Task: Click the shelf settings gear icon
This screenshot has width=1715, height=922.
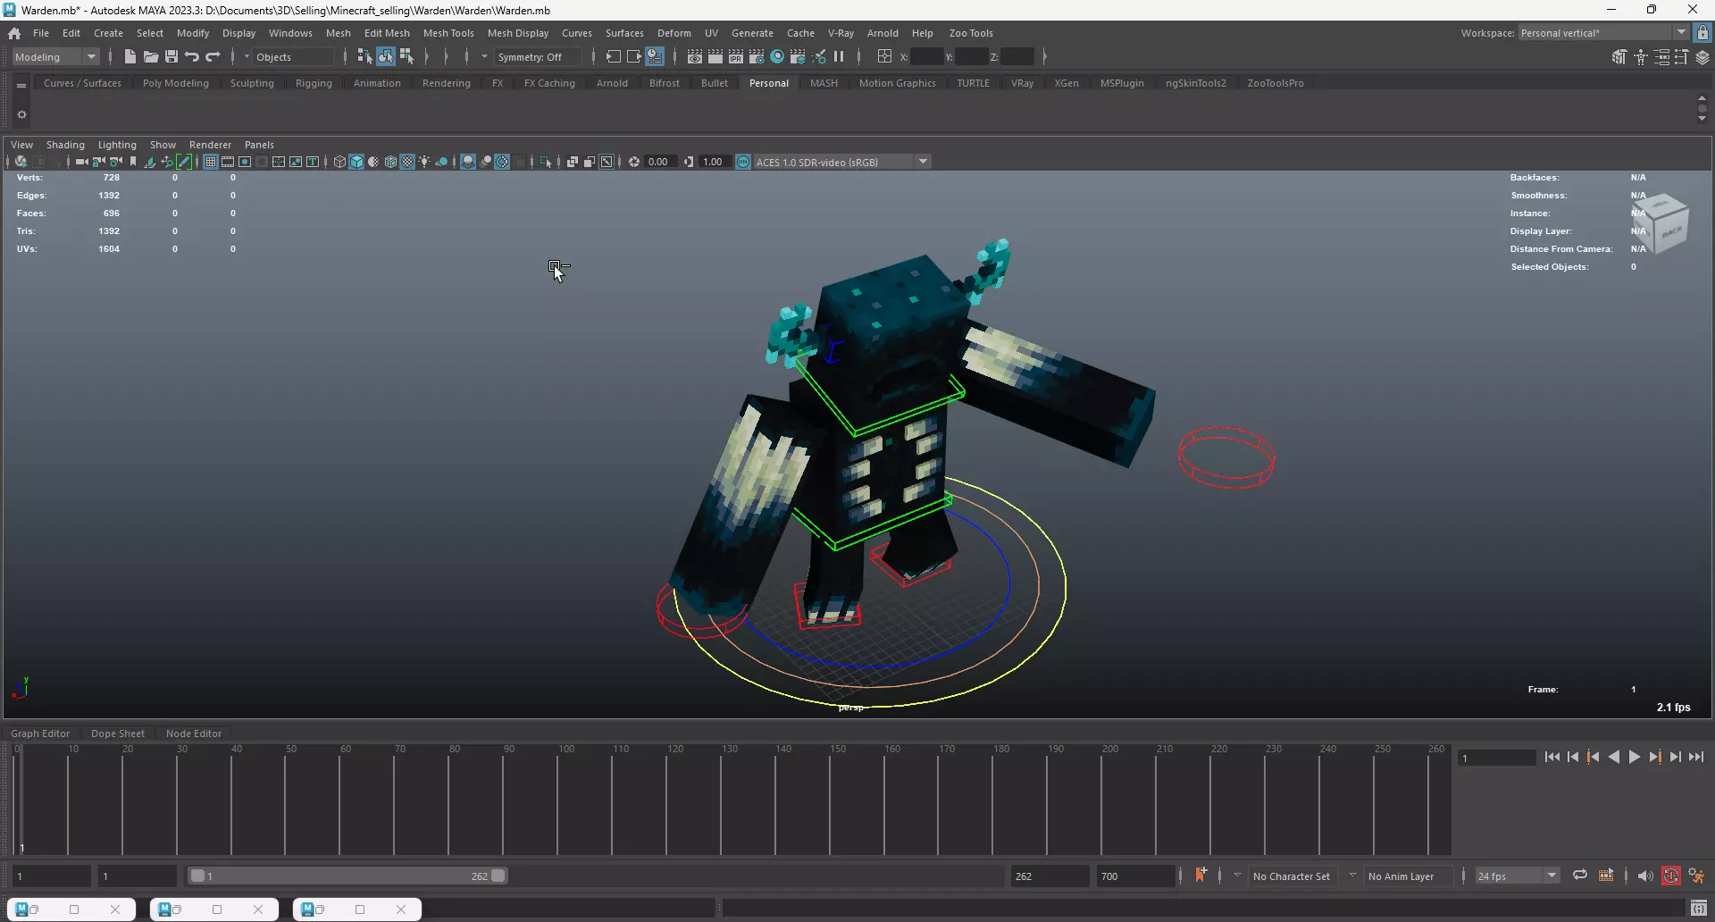Action: (21, 114)
